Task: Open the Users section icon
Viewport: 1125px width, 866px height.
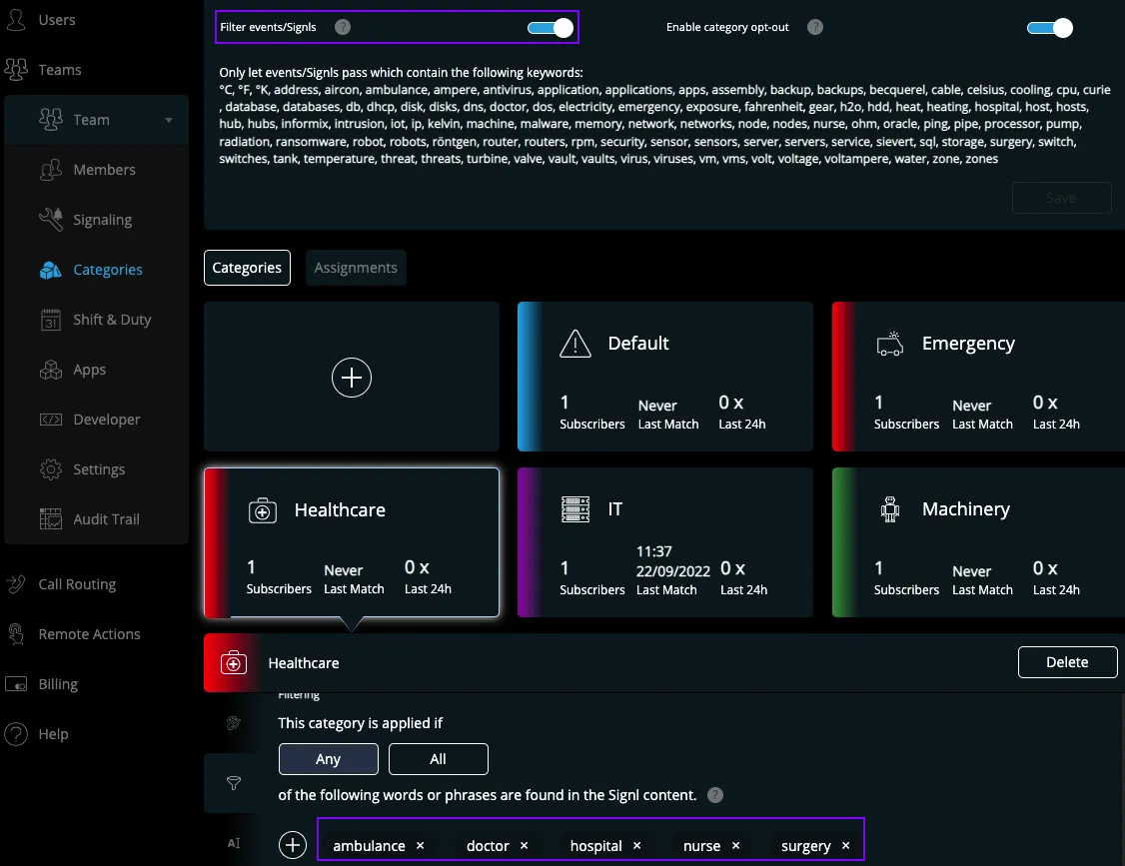Action: tap(16, 19)
